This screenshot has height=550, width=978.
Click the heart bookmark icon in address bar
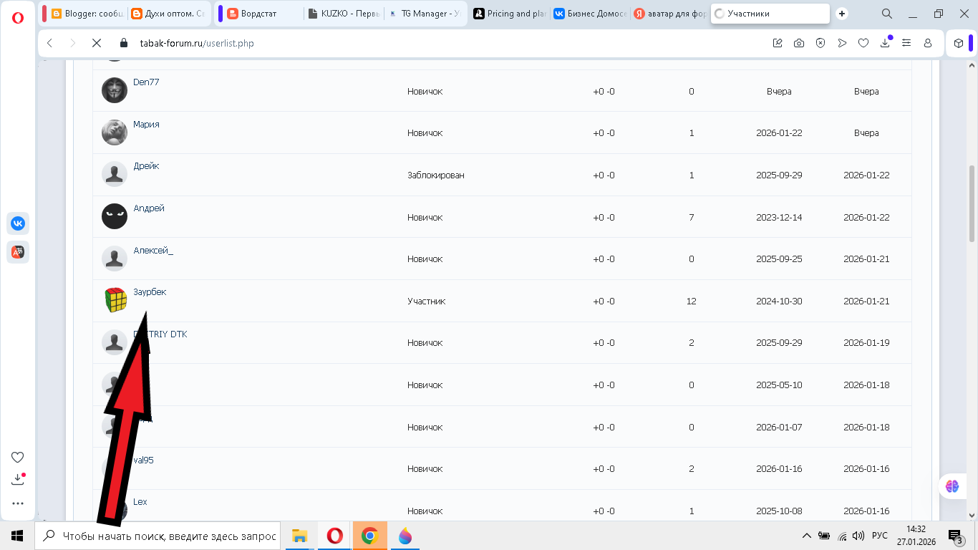[x=863, y=43]
